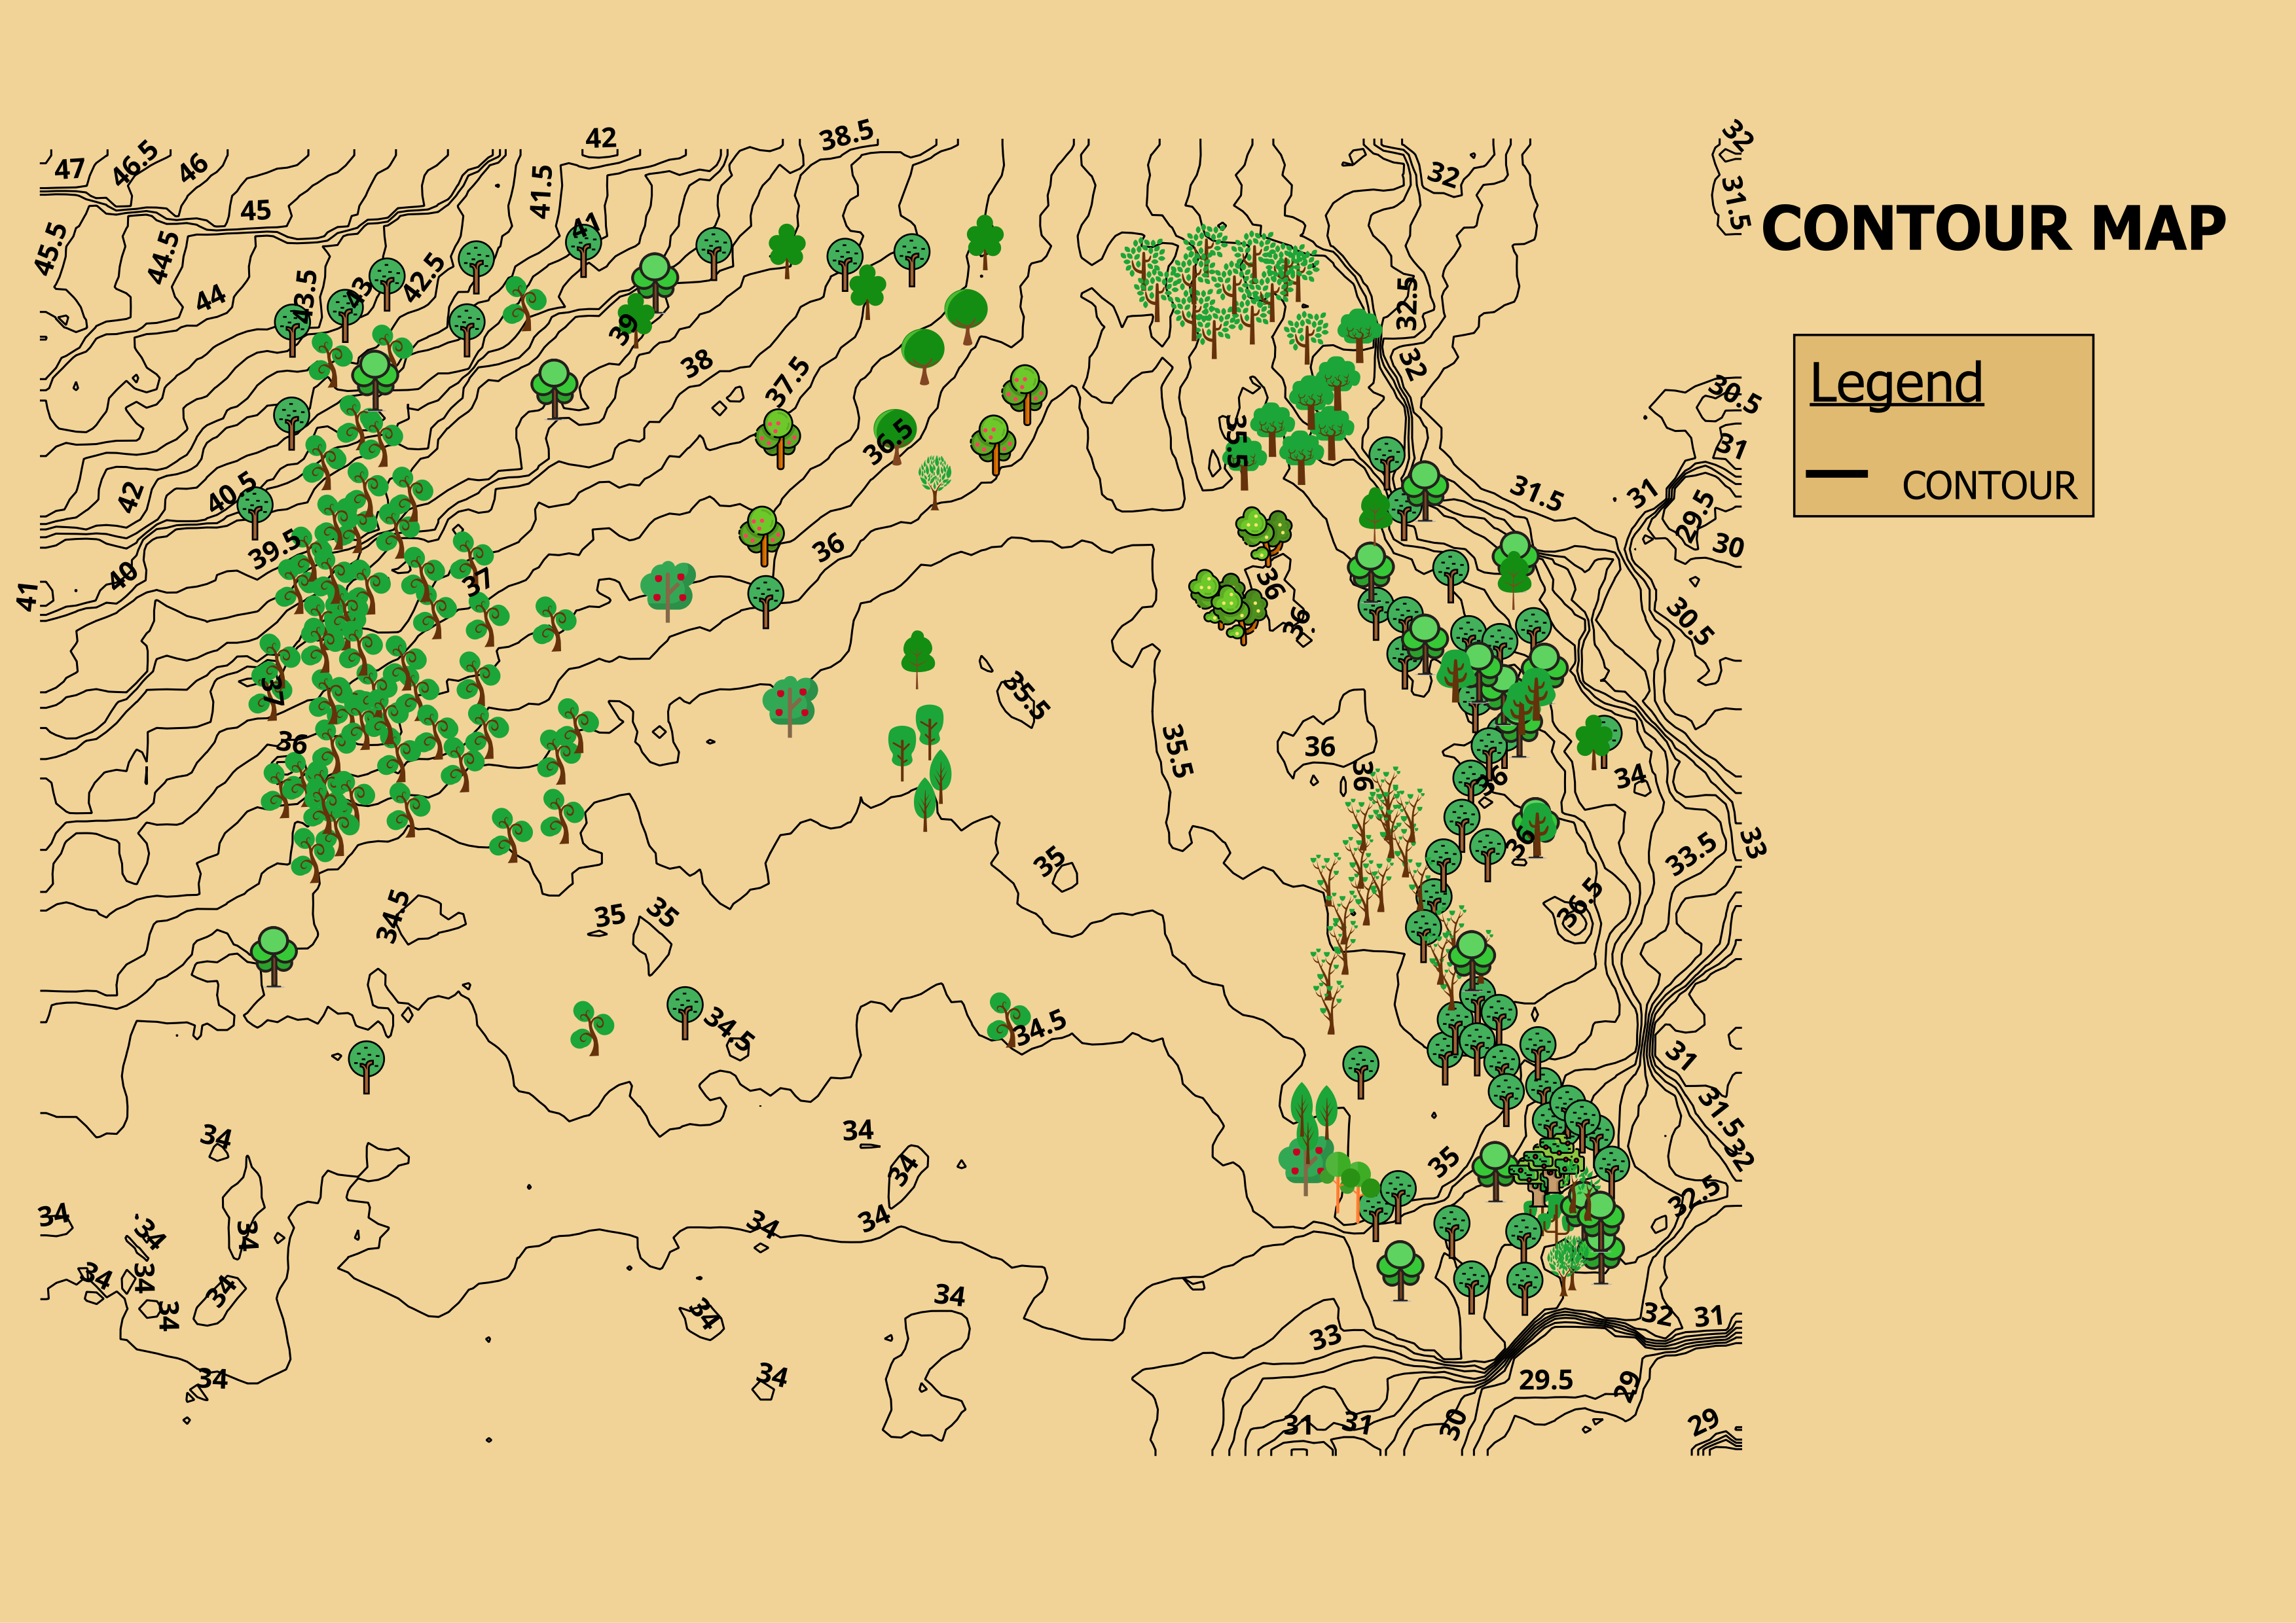Select the lone conifer tree above the 35.5 oval
Image resolution: width=2296 pixels, height=1623 pixels.
[x=917, y=656]
